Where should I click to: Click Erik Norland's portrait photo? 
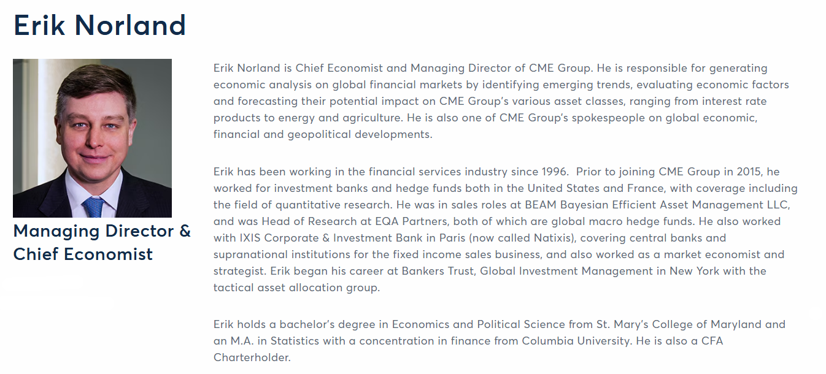[x=92, y=138]
